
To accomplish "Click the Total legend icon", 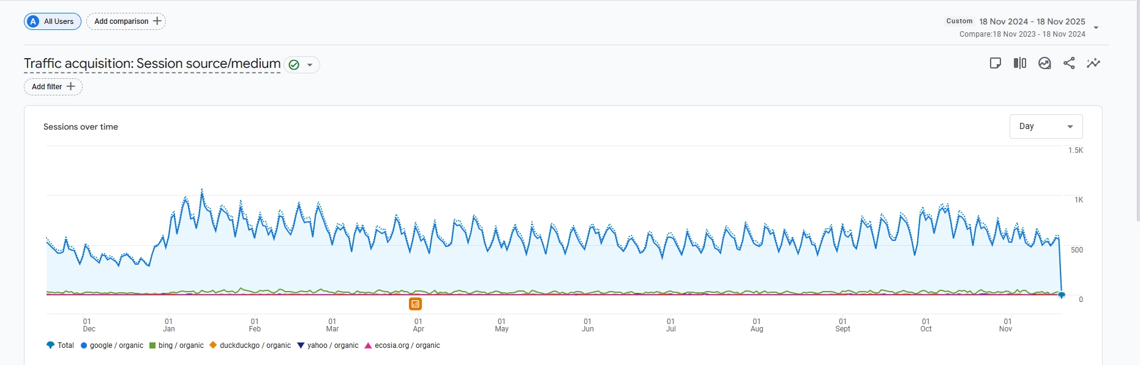I will point(51,345).
